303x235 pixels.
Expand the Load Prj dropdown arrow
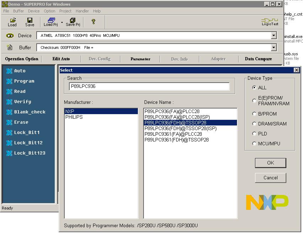pos(62,22)
